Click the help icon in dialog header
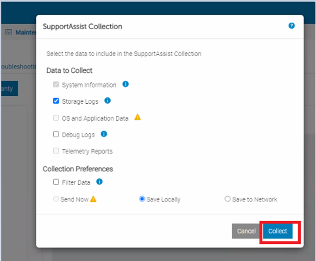 (x=291, y=26)
